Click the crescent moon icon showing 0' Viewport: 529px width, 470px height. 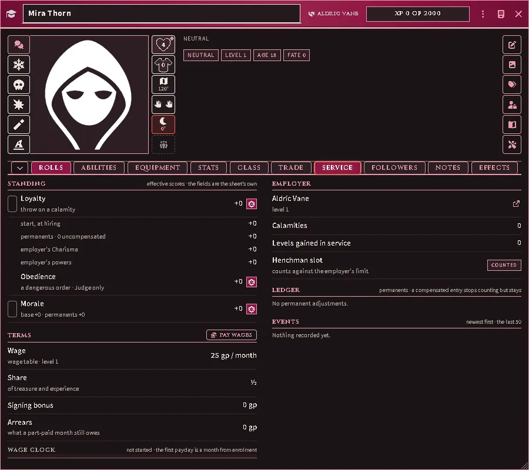coord(163,125)
